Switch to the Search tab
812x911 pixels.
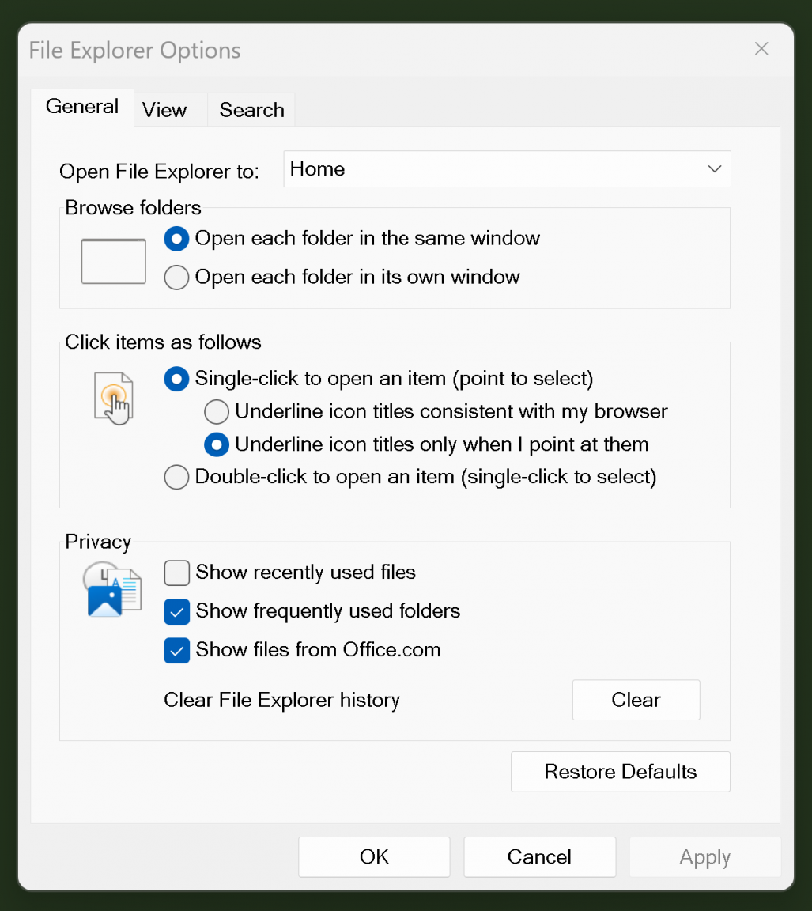251,110
